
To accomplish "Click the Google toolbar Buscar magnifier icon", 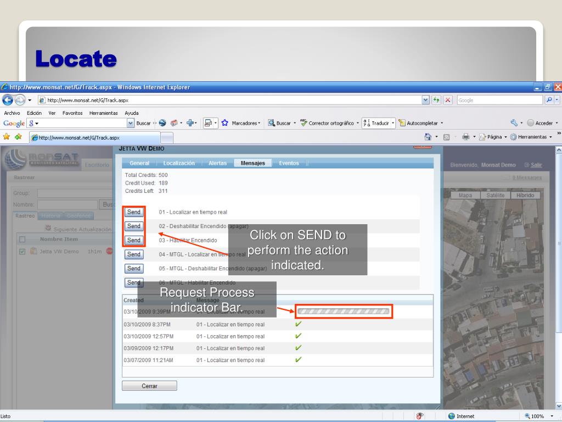I will (x=271, y=123).
